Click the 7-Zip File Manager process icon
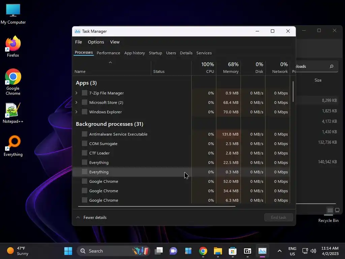This screenshot has width=345, height=259. (85, 93)
